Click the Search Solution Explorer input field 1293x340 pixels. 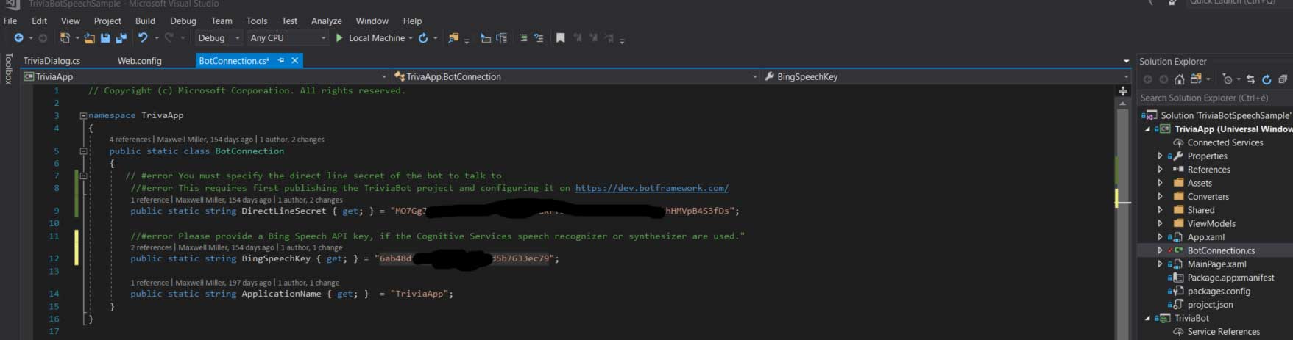[1207, 98]
